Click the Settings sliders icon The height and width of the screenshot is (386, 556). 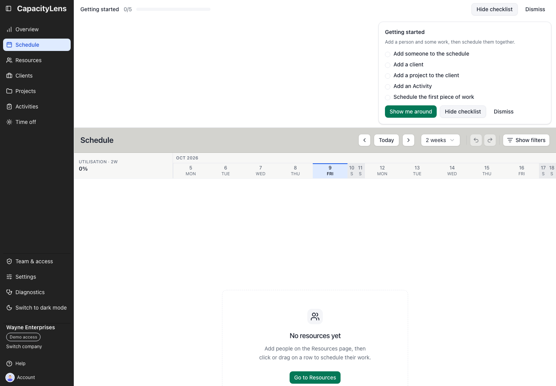tap(9, 277)
